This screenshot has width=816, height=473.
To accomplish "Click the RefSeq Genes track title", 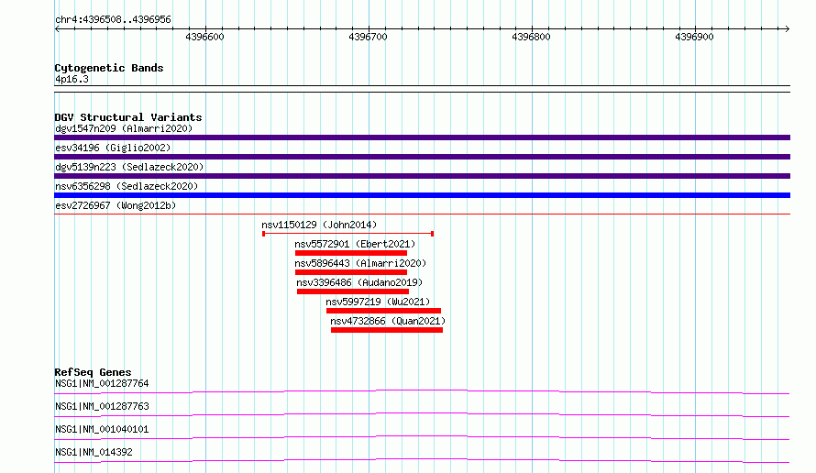I will (93, 372).
